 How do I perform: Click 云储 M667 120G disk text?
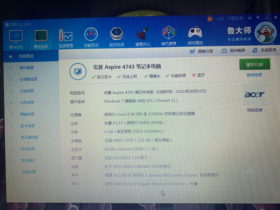pyautogui.click(x=138, y=140)
